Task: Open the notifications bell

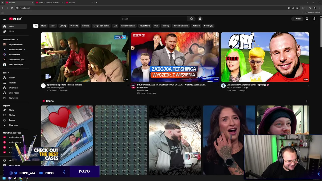Action: click(x=307, y=19)
